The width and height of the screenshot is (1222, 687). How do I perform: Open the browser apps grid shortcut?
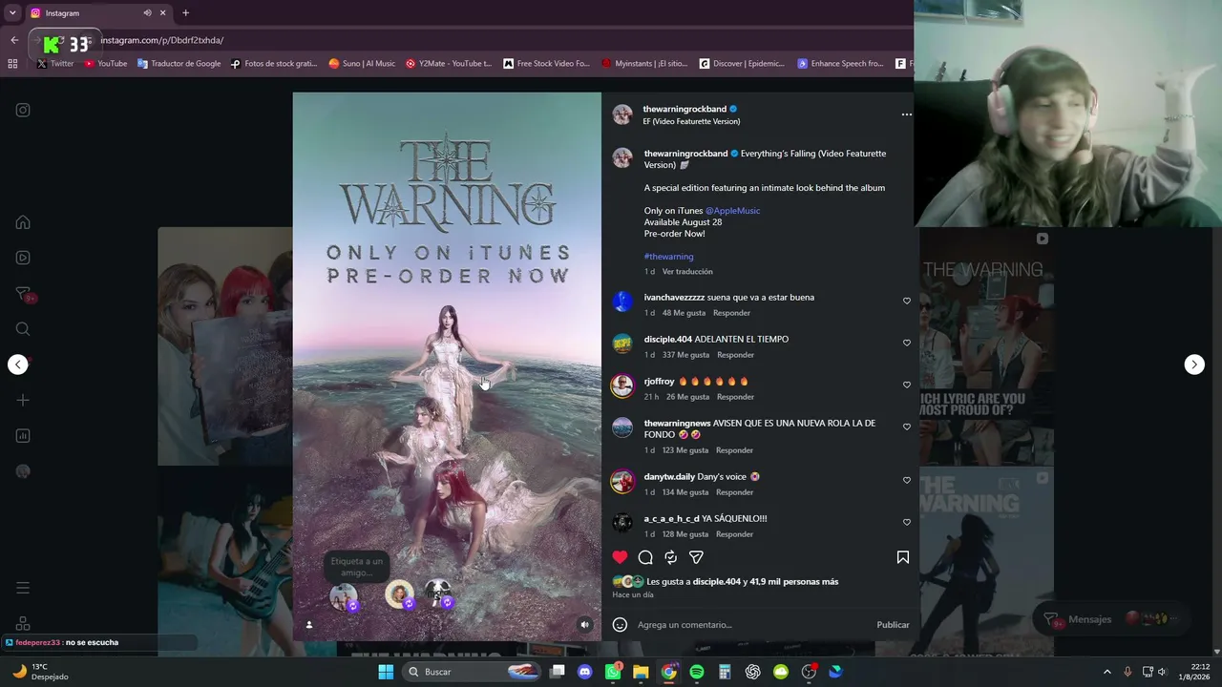pyautogui.click(x=12, y=64)
